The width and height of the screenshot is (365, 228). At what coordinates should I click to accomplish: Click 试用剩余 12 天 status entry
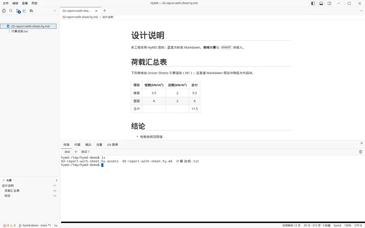(x=291, y=225)
